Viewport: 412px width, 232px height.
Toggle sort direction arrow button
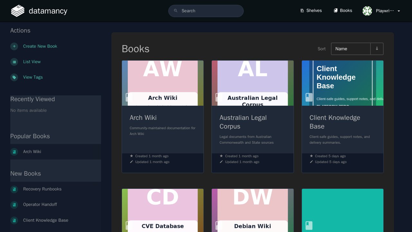(x=377, y=49)
